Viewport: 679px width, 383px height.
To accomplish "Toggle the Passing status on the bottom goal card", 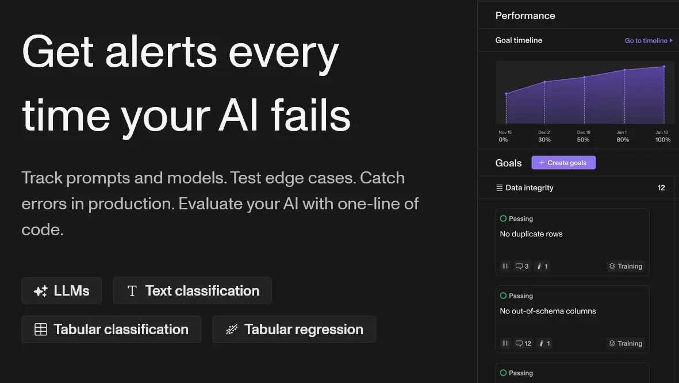I will click(x=502, y=373).
